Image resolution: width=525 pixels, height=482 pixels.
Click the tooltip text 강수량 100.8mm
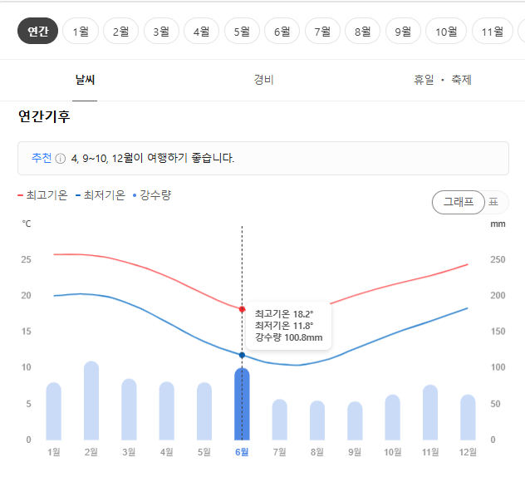click(288, 337)
